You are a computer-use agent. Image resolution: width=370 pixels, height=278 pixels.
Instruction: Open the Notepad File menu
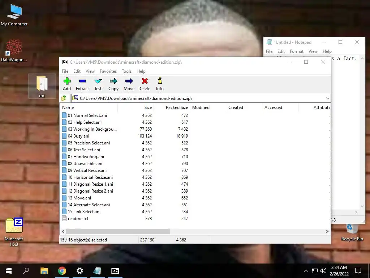[x=269, y=51]
